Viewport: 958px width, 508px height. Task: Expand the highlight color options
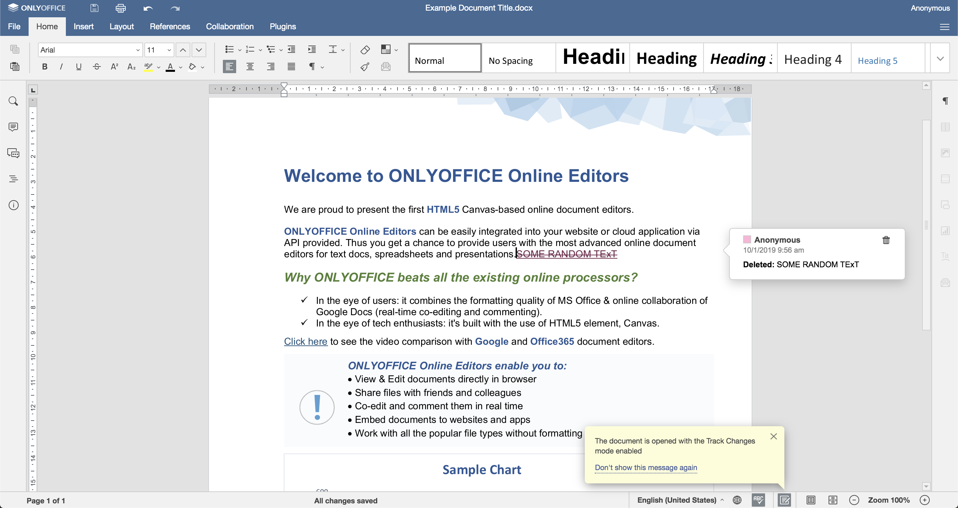pyautogui.click(x=158, y=67)
